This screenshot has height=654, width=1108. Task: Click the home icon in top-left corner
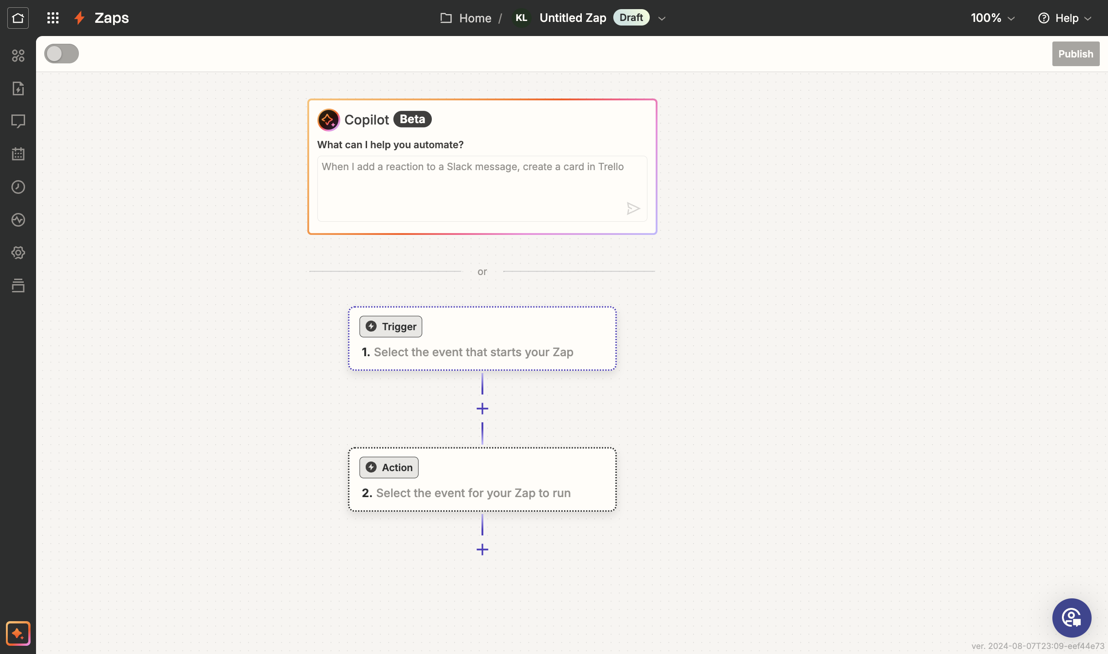[18, 18]
